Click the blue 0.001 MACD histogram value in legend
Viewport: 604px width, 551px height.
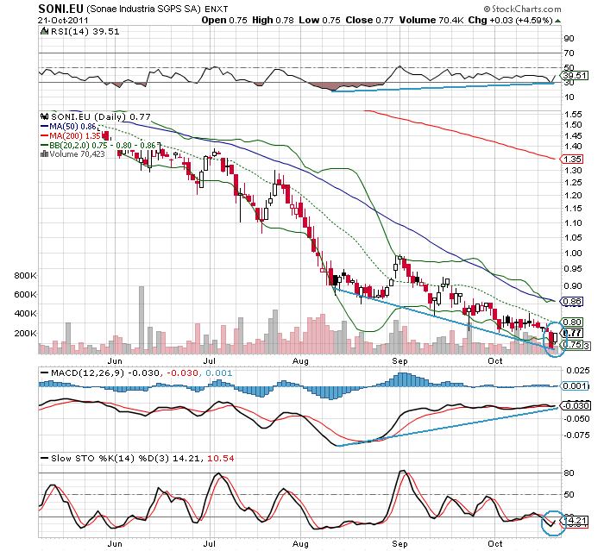tap(219, 373)
